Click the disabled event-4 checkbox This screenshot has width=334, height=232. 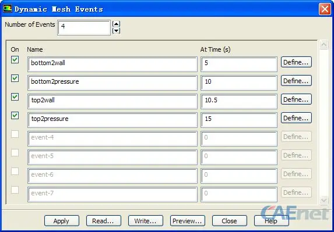pyautogui.click(x=15, y=134)
